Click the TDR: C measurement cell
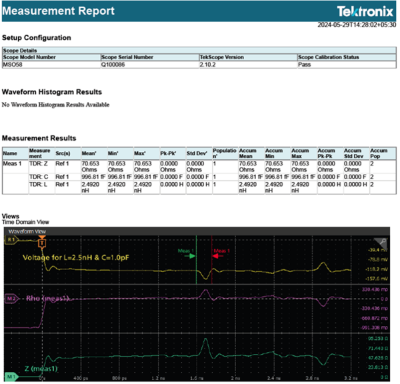 [38, 176]
